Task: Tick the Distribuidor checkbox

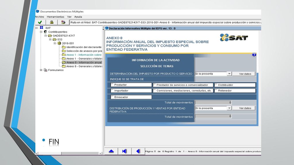Action: [216, 85]
